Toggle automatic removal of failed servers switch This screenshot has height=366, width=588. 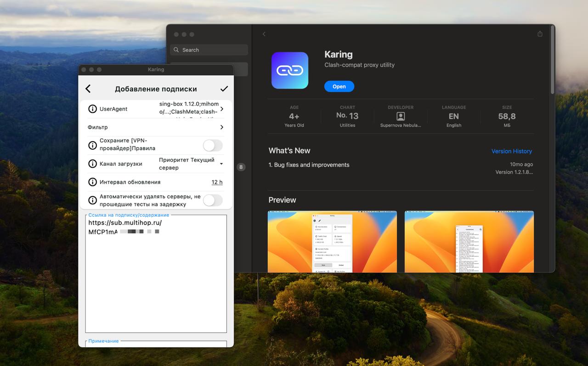point(213,200)
